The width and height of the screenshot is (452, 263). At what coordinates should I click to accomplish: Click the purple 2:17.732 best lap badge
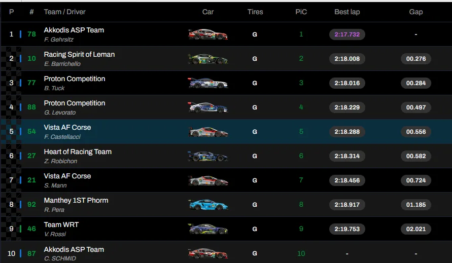point(347,34)
